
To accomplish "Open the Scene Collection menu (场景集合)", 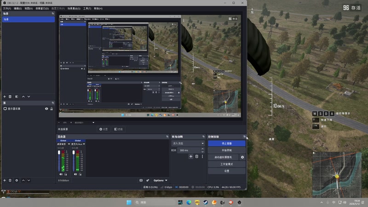I will click(74, 8).
